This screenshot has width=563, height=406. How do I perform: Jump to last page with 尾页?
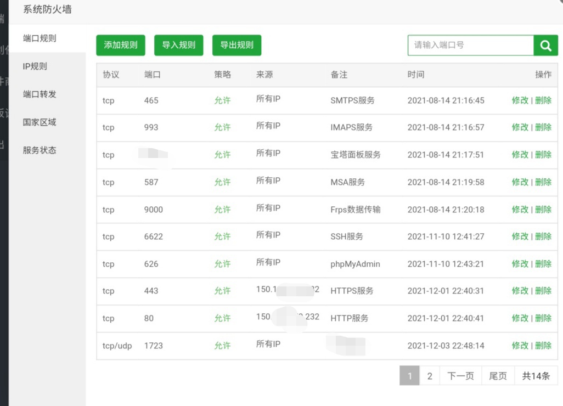coord(498,376)
